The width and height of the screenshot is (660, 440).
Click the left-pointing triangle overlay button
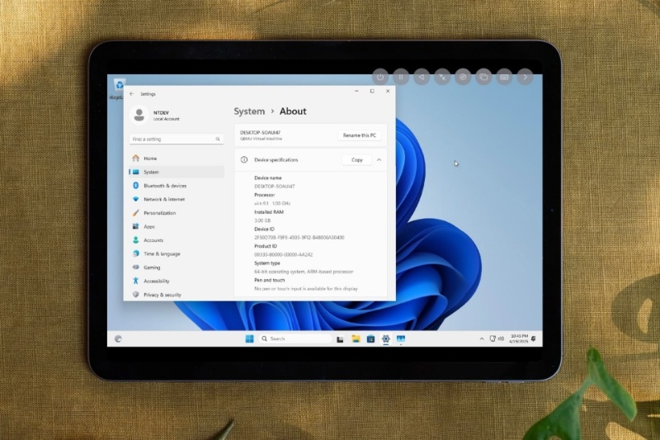422,77
